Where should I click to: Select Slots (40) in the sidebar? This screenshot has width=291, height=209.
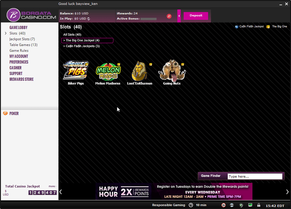pyautogui.click(x=17, y=33)
